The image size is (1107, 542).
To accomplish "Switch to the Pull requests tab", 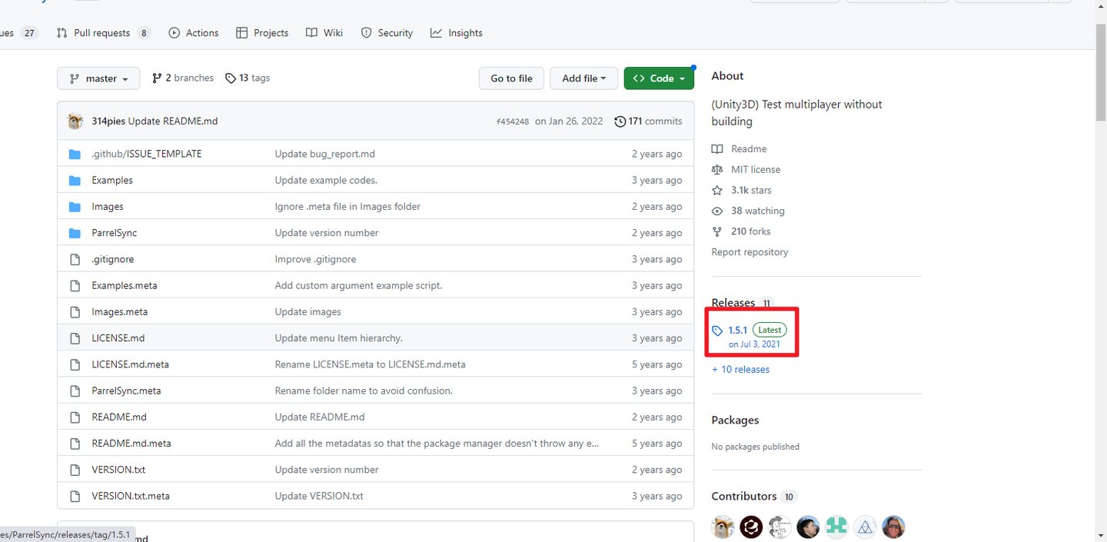I will [102, 33].
